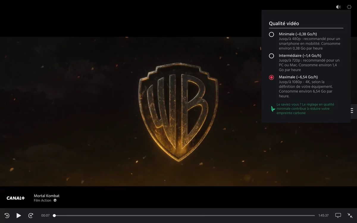Click the Mortal Kombat title

tap(47, 196)
